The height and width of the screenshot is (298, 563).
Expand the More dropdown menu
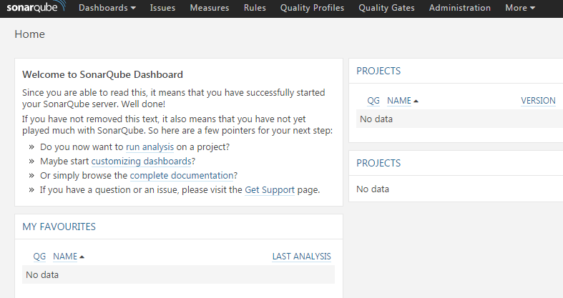click(520, 8)
